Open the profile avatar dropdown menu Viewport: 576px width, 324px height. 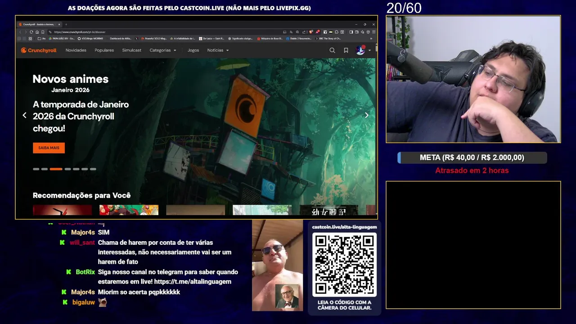click(x=363, y=50)
